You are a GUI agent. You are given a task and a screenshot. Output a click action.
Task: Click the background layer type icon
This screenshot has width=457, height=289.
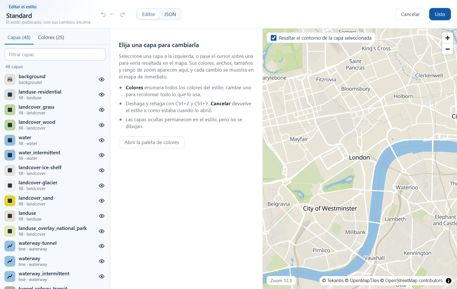coord(10,79)
